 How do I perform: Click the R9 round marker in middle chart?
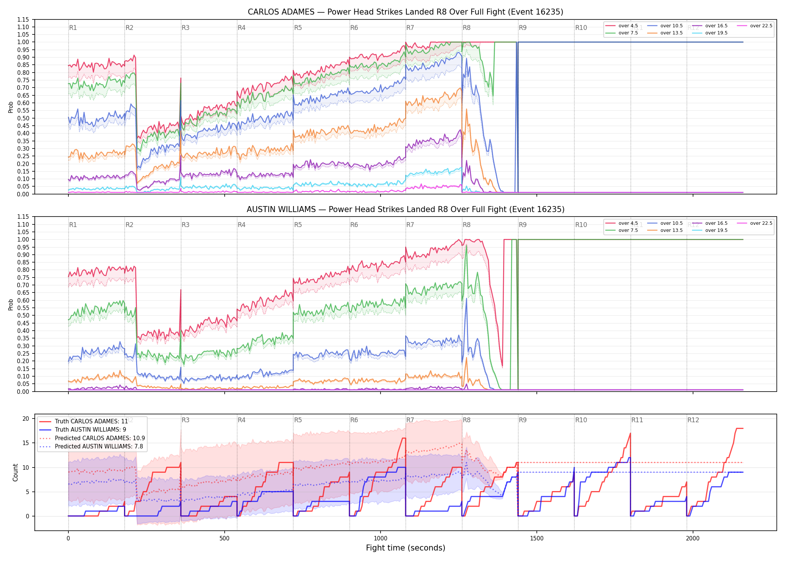(523, 225)
